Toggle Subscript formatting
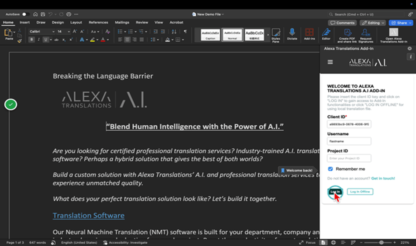This screenshot has height=246, width=416. 64,40
